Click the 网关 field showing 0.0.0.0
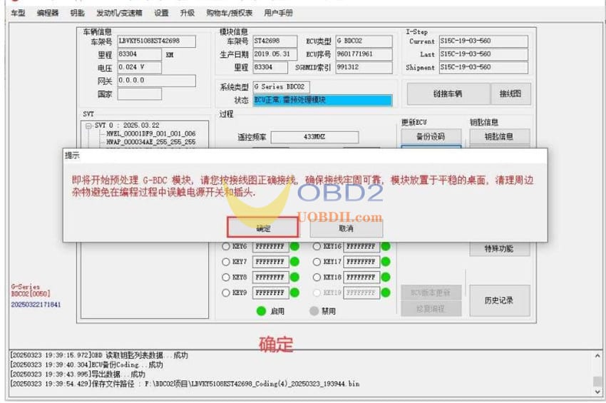606x403 pixels. (x=157, y=81)
